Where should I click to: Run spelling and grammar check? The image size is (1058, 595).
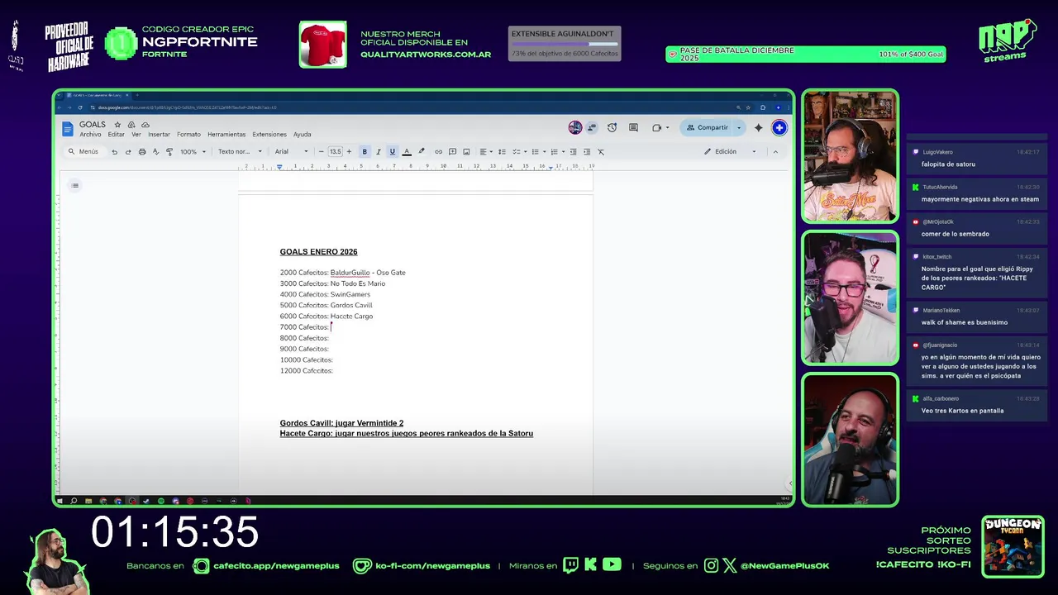[155, 152]
